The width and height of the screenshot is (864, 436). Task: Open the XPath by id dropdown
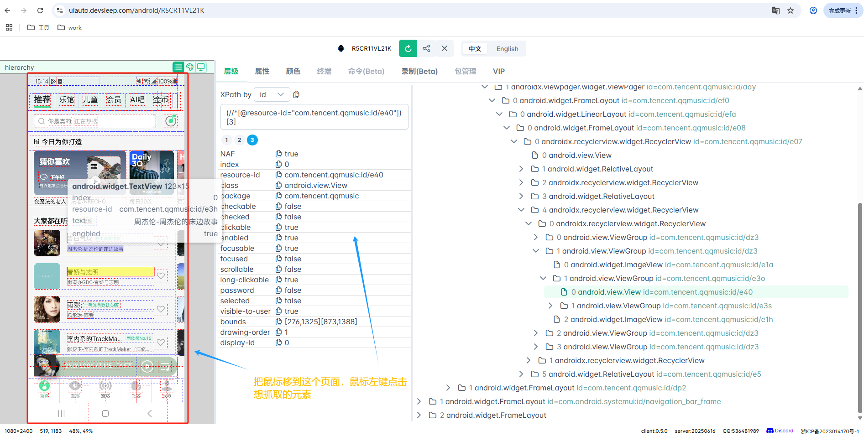pyautogui.click(x=272, y=94)
